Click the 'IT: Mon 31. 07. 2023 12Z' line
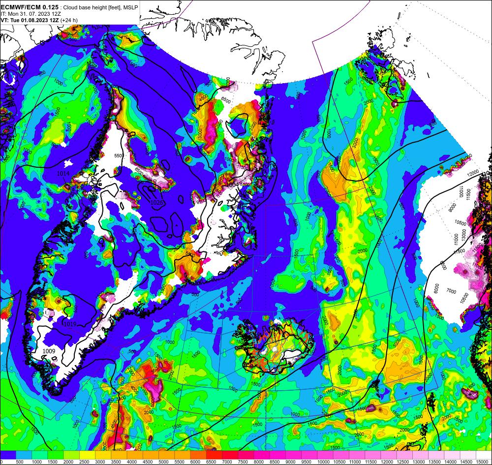 pyautogui.click(x=31, y=14)
